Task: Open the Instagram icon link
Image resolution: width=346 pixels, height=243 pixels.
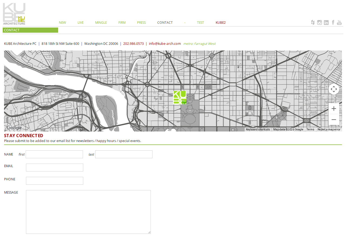Action: (x=320, y=22)
